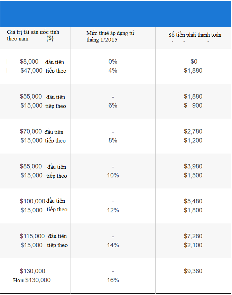
Task: Click the $7,280 payment amount
Action: click(x=193, y=236)
